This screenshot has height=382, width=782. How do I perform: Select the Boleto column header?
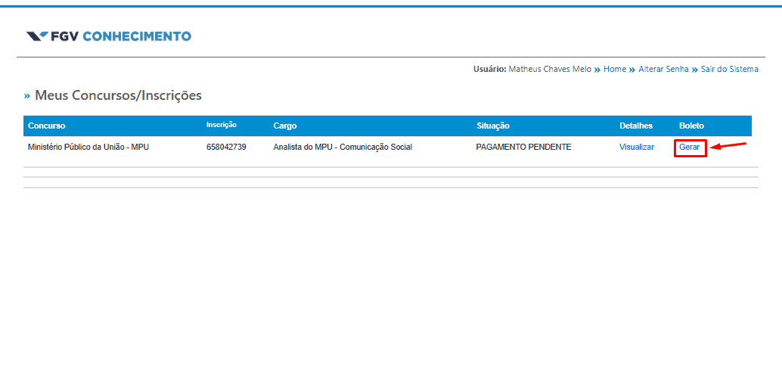click(691, 126)
